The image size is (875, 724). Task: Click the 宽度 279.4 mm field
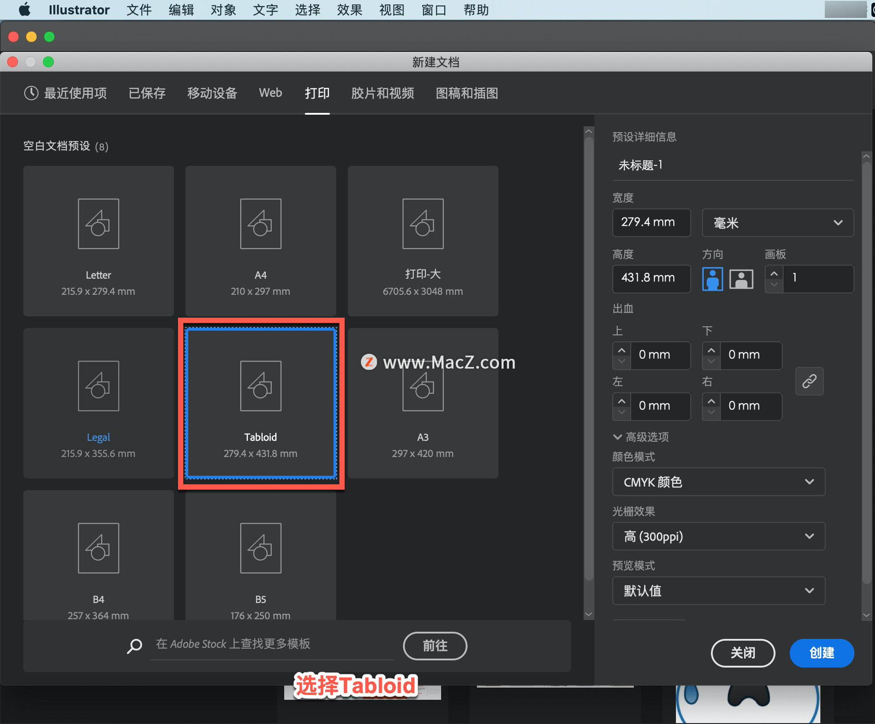[651, 223]
